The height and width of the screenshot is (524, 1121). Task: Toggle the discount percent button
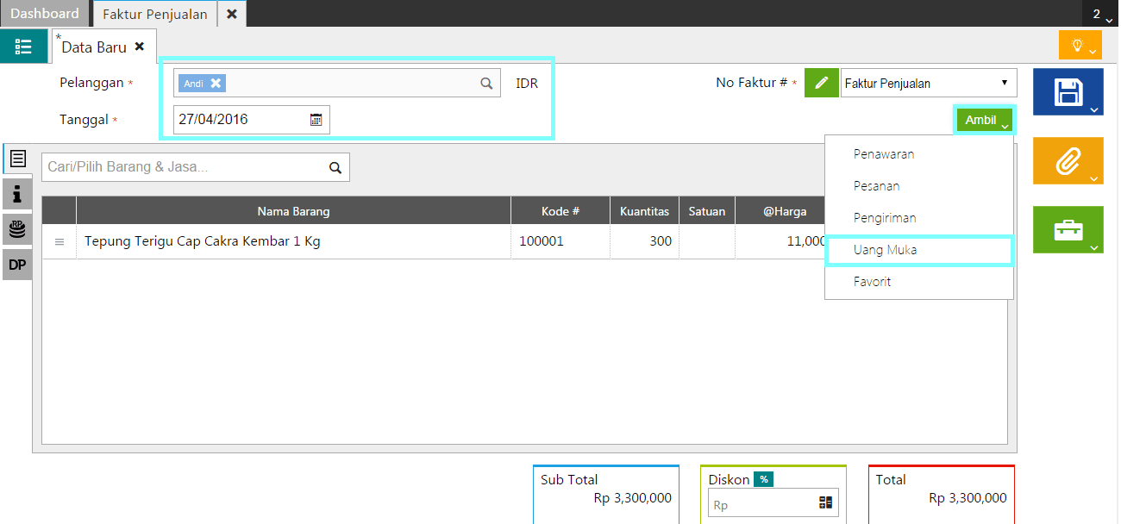point(763,479)
